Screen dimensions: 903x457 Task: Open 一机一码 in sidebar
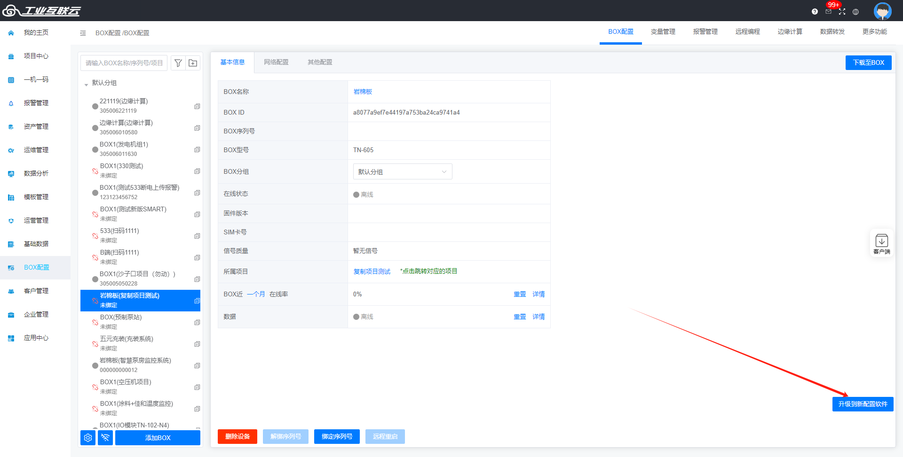tap(35, 80)
